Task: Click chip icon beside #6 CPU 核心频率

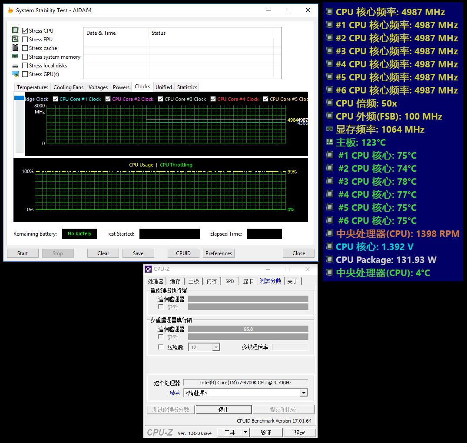Action: click(329, 90)
